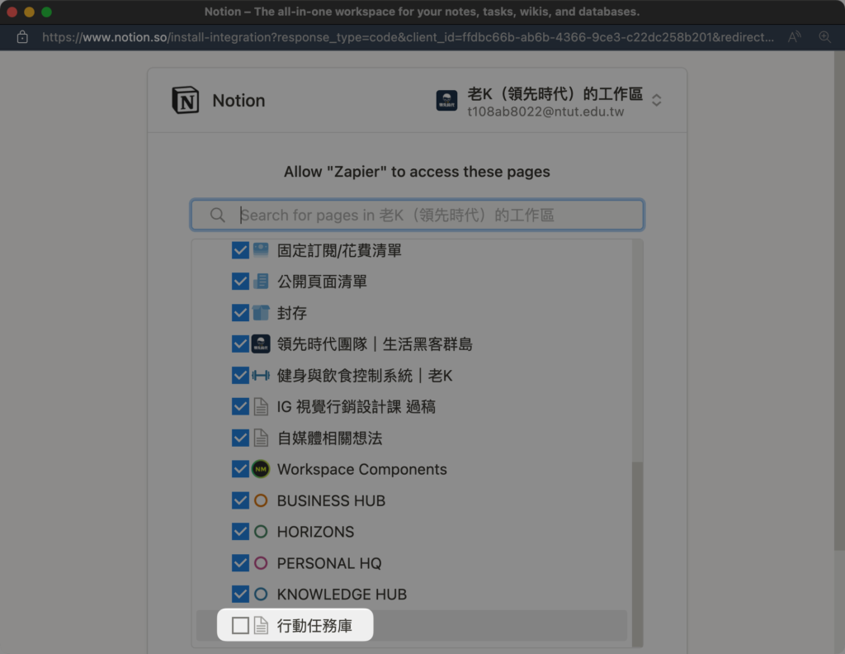Click the zoom magnifier icon in address bar

click(824, 37)
